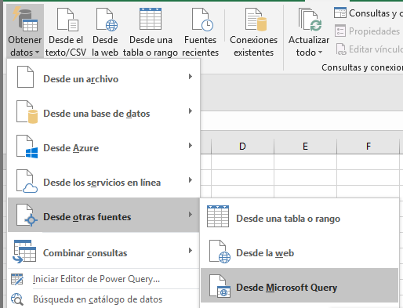Expand the Desde otras fuentes submenu arrow
The image size is (403, 308).
click(191, 215)
